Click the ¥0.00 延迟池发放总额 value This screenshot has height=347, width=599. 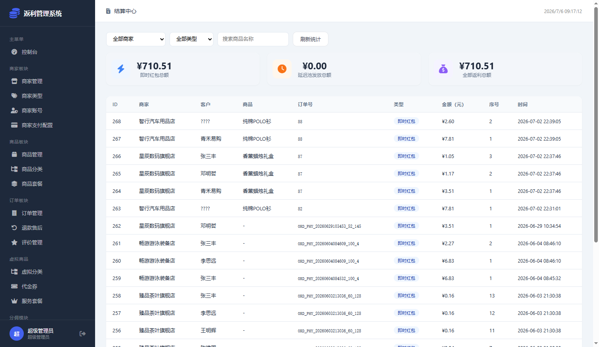point(315,66)
